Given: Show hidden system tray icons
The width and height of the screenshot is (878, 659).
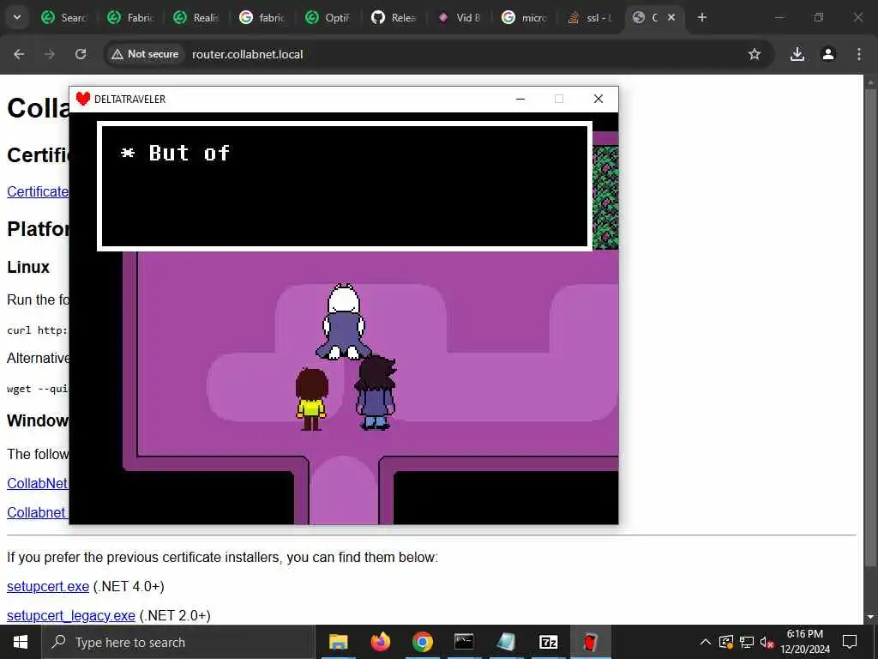Looking at the screenshot, I should [x=706, y=642].
